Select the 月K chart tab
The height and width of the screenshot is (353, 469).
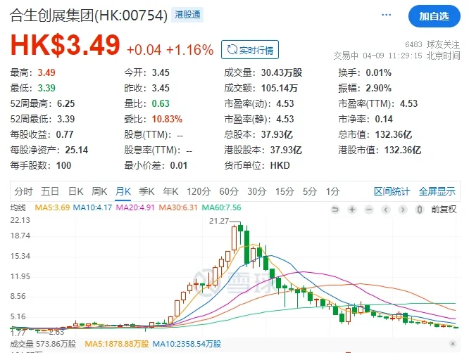click(123, 191)
